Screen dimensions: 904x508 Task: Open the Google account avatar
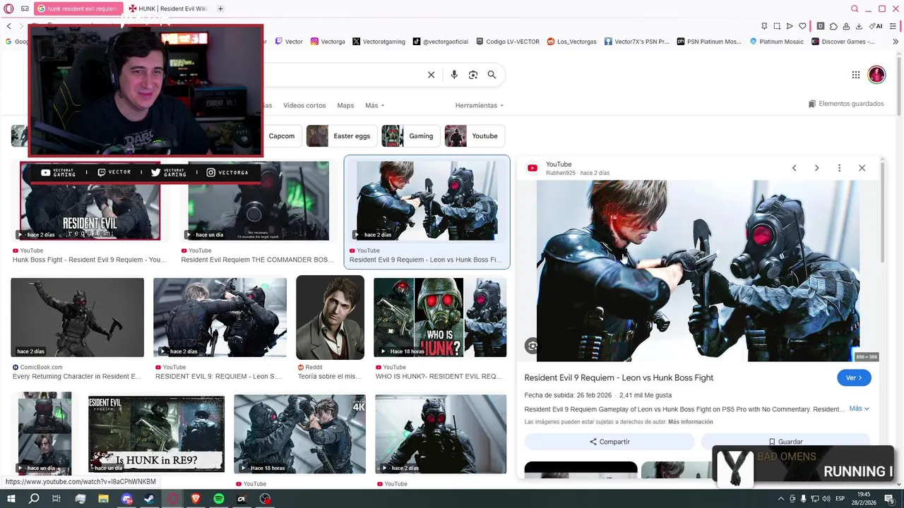[x=876, y=75]
